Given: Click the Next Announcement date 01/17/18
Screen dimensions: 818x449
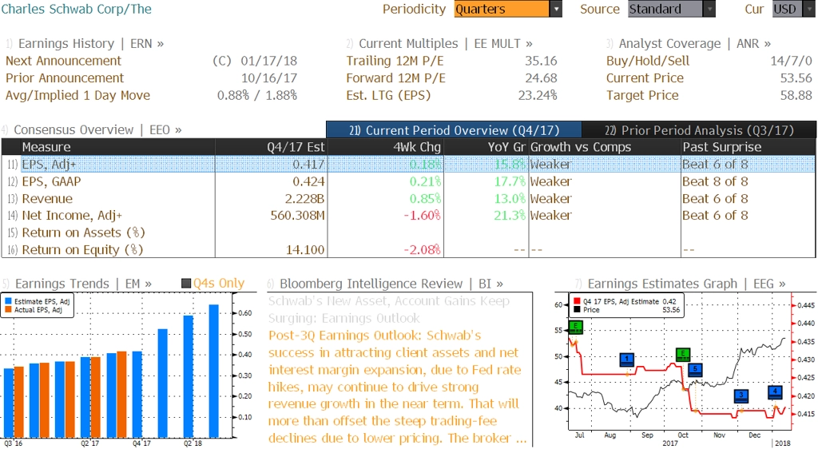Looking at the screenshot, I should point(268,61).
